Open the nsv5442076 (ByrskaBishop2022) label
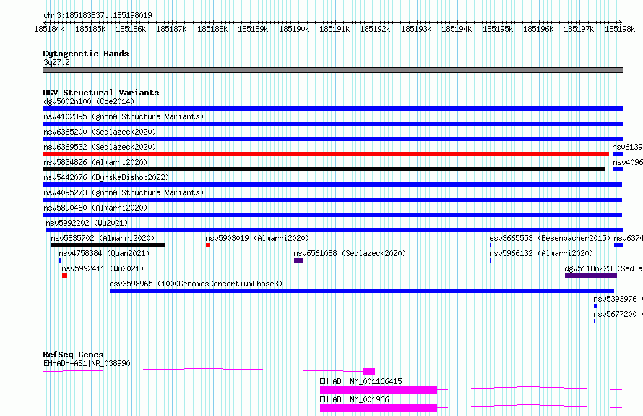 pos(106,177)
